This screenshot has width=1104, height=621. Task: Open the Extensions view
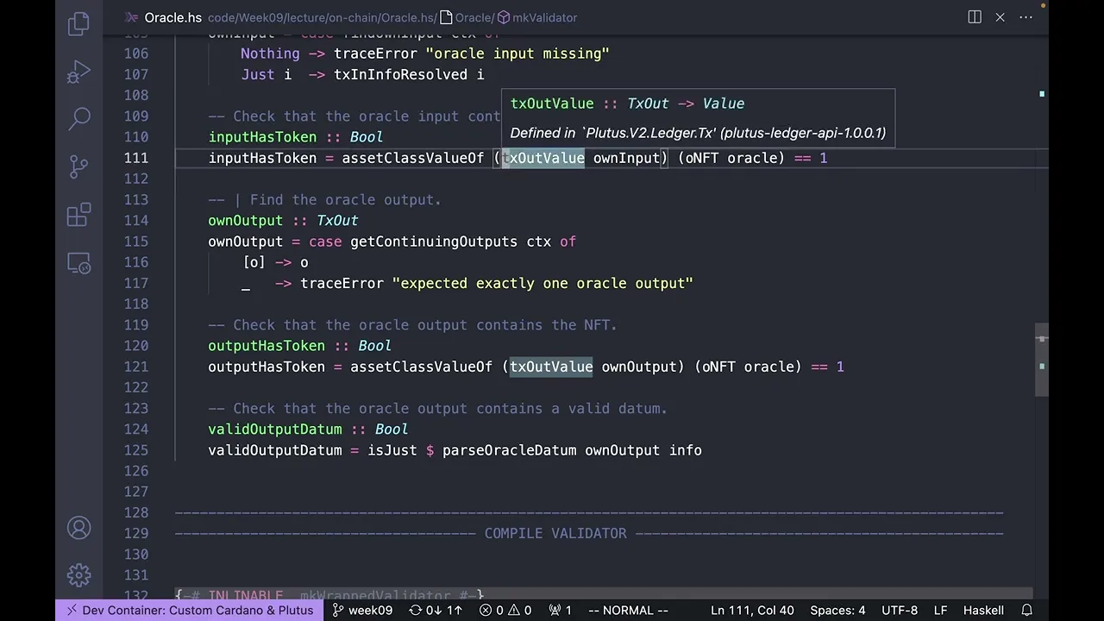click(78, 214)
